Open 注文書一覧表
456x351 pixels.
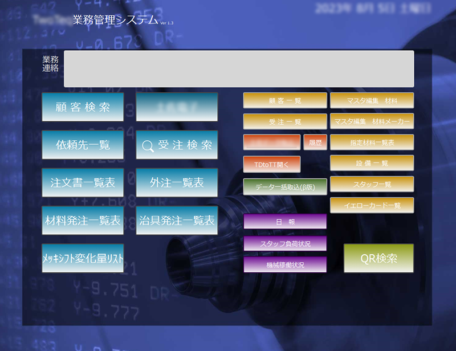pos(83,183)
